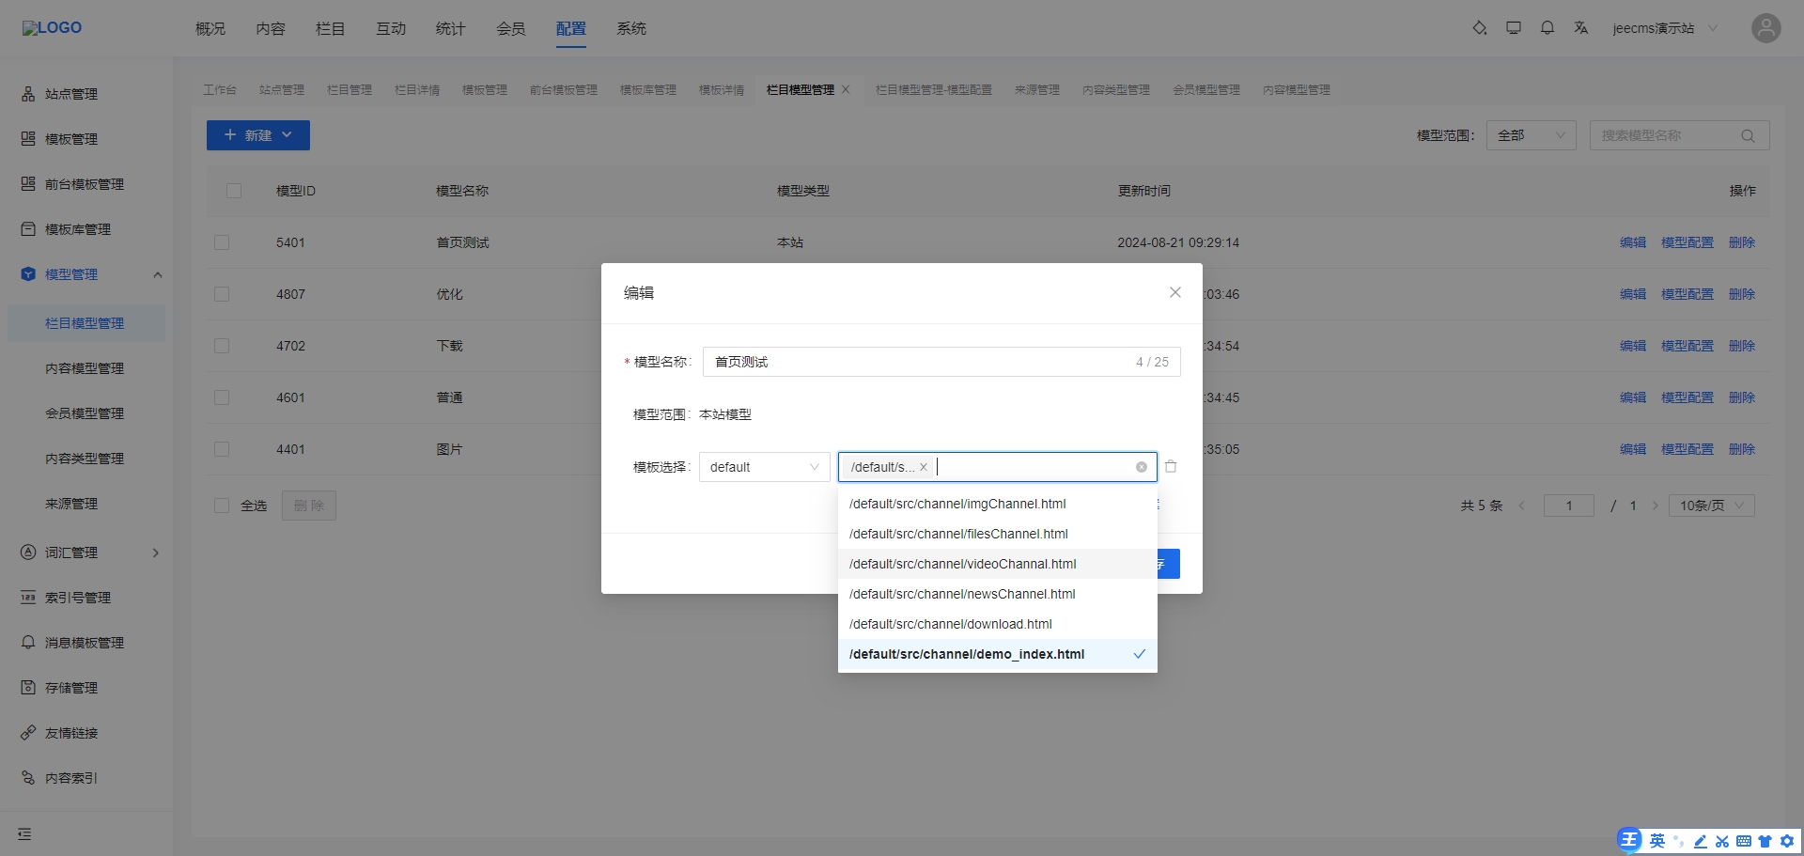Collapse sidebar using bottom-left menu icon
This screenshot has width=1804, height=856.
[x=24, y=833]
